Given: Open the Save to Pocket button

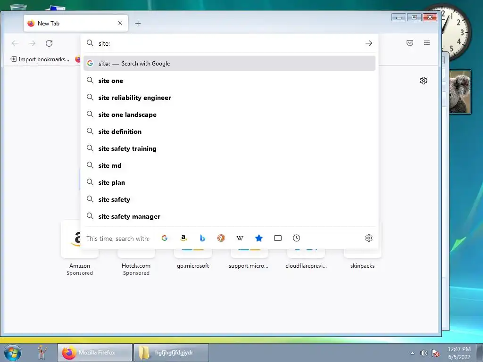Looking at the screenshot, I should coord(410,43).
